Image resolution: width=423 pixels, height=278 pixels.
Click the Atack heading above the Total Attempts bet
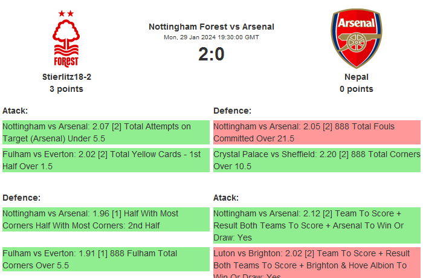point(15,111)
